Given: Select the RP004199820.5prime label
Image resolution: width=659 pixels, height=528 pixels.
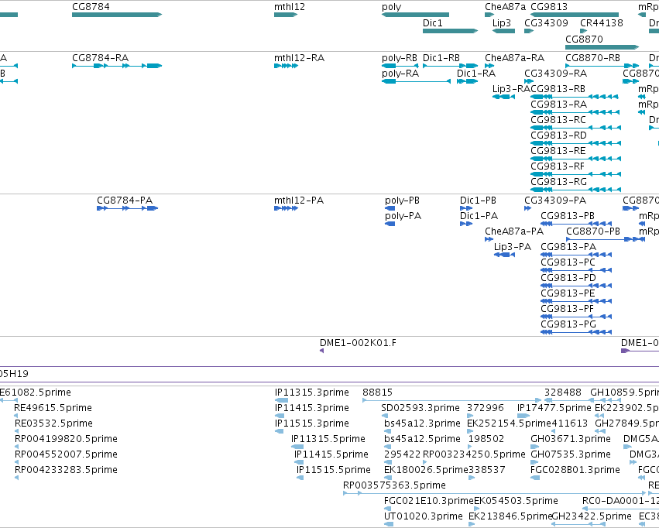Looking at the screenshot, I should click(66, 439).
